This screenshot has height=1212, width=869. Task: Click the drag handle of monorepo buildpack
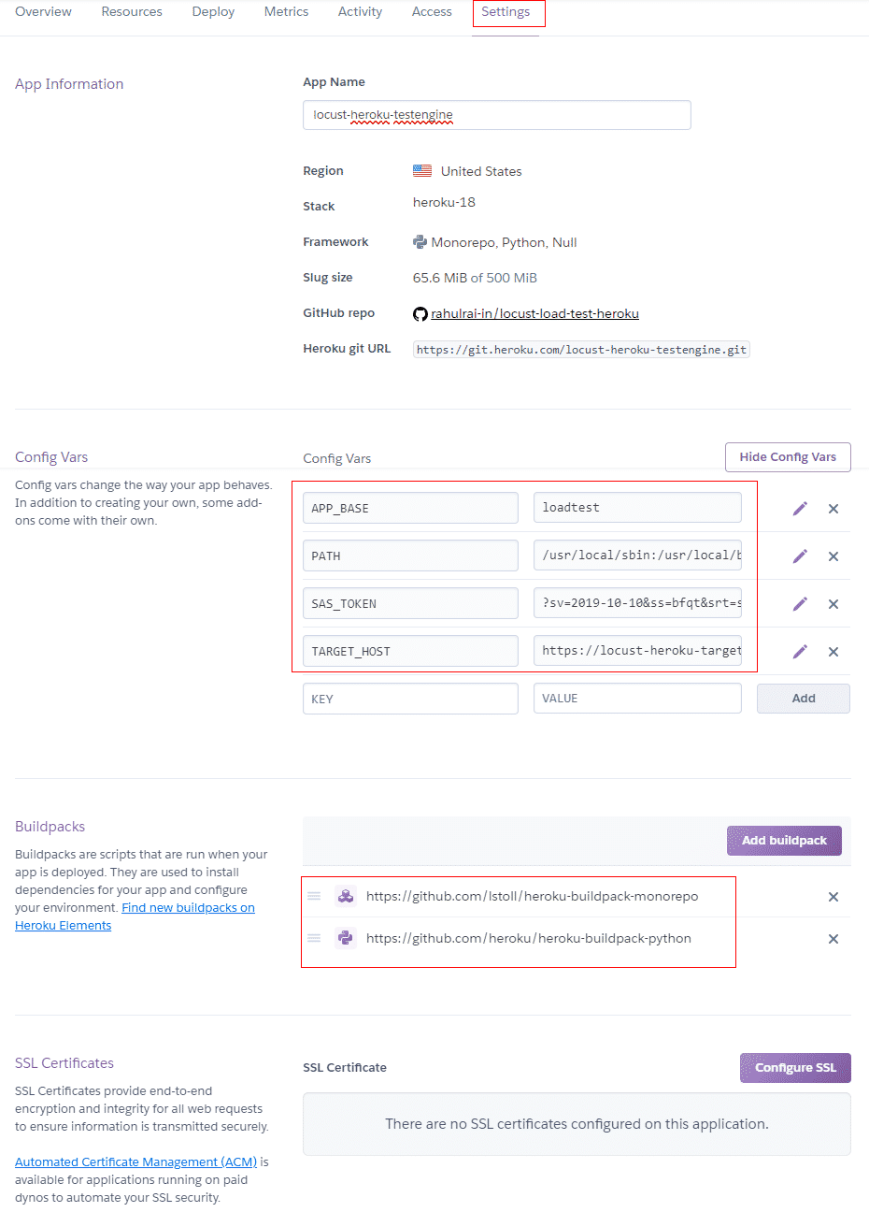click(315, 896)
